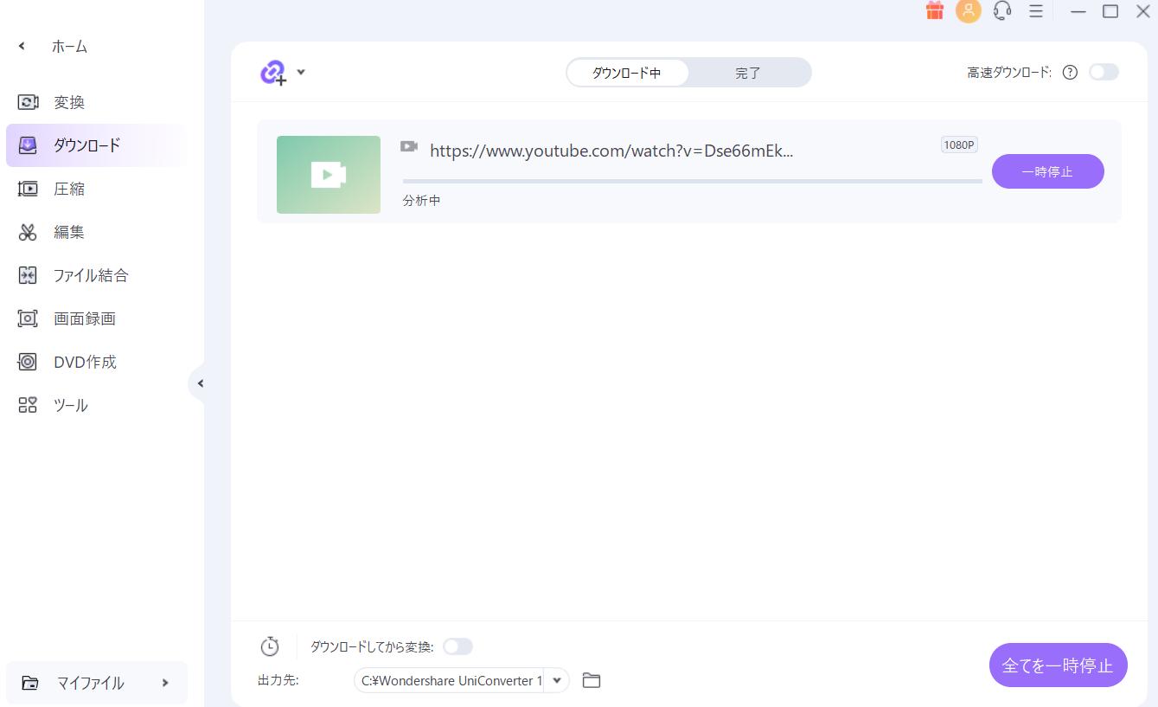This screenshot has height=707, width=1158.
Task: Open the 圧縮 compress icon
Action: tap(28, 189)
